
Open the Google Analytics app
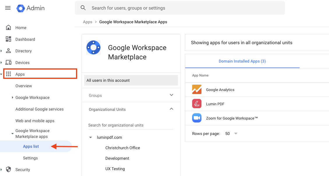[x=220, y=90]
